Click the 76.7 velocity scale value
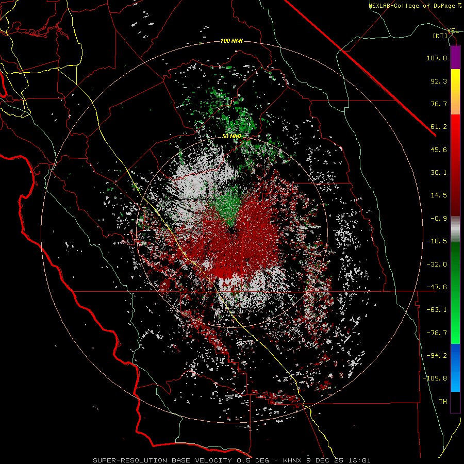 click(439, 104)
